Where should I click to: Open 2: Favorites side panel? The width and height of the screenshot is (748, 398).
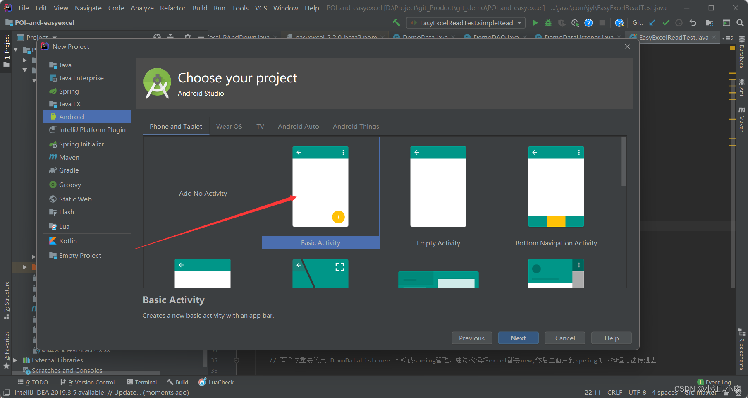pos(6,350)
